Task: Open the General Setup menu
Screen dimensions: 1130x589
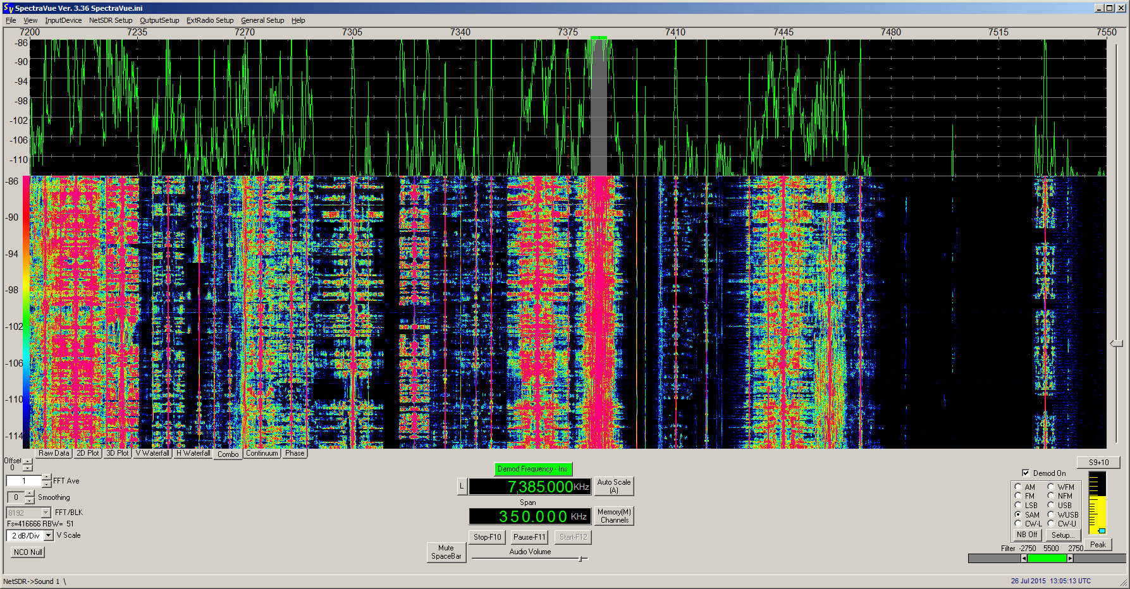Action: point(262,20)
